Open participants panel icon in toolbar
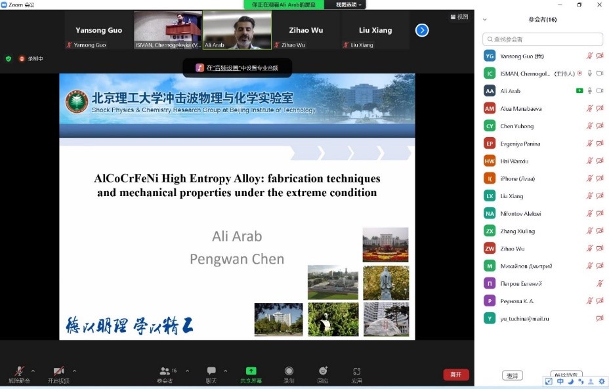 pos(165,371)
